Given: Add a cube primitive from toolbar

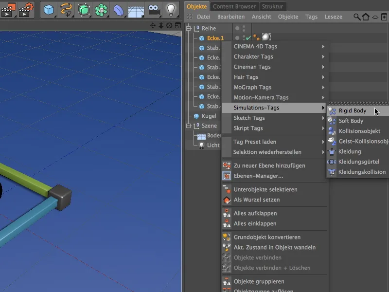Looking at the screenshot, I should click(x=49, y=10).
